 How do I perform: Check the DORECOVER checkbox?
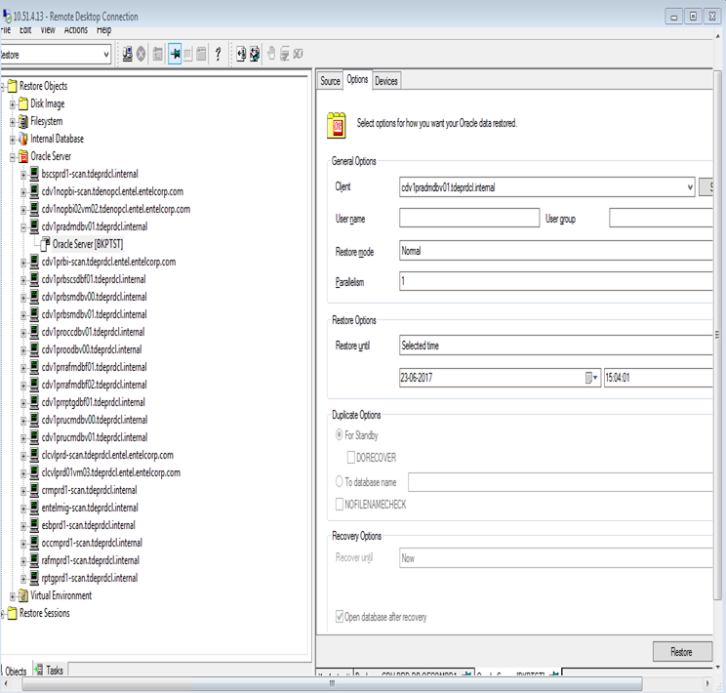point(351,457)
